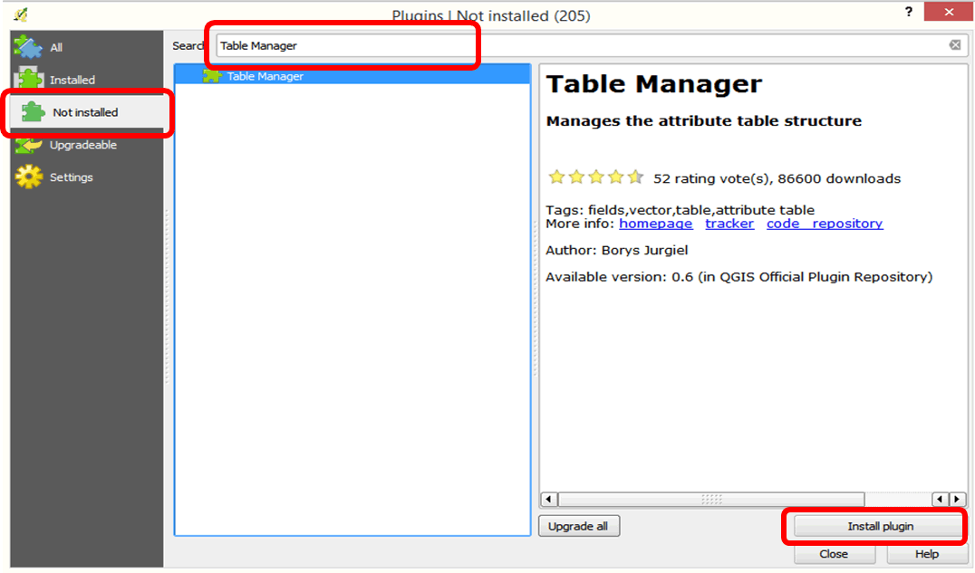Click right arrow of the horizontal scrollbar
975x573 pixels.
click(958, 499)
